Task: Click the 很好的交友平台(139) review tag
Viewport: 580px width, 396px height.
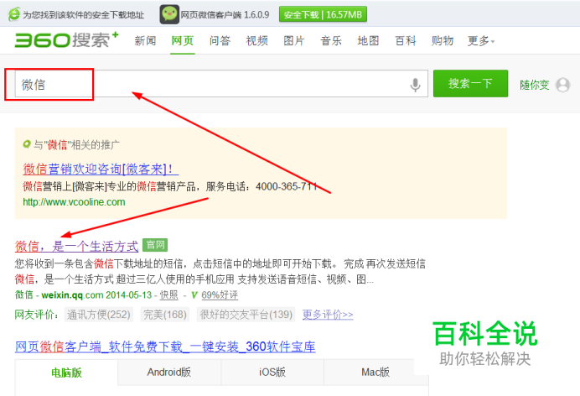Action: pyautogui.click(x=246, y=315)
